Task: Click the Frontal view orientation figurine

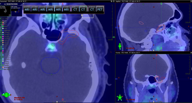Action: click(x=120, y=98)
